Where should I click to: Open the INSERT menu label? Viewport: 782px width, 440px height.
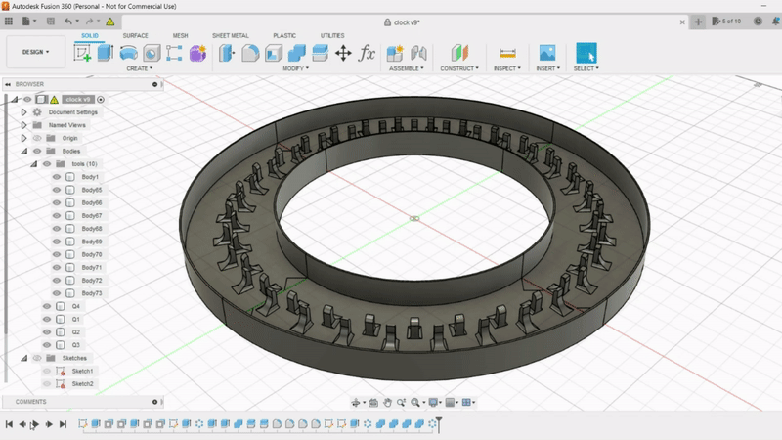point(547,68)
